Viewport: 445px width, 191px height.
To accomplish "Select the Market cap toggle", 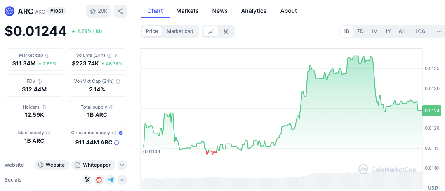I will click(180, 31).
